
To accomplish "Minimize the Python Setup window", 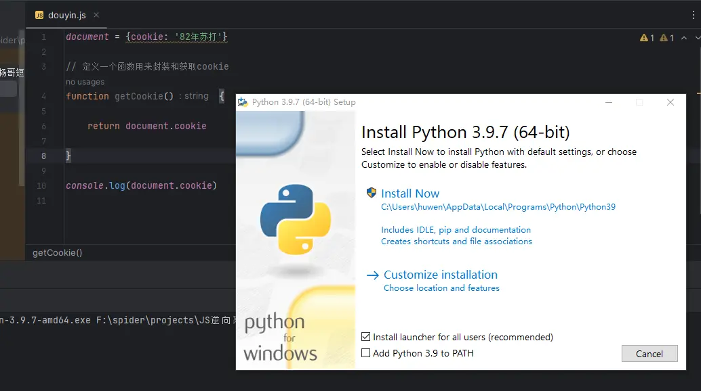I will pyautogui.click(x=608, y=102).
